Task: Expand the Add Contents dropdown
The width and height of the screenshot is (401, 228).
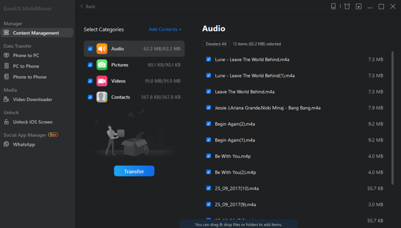Action: click(x=165, y=29)
